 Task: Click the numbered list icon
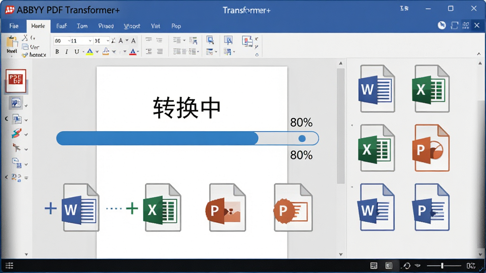click(159, 40)
